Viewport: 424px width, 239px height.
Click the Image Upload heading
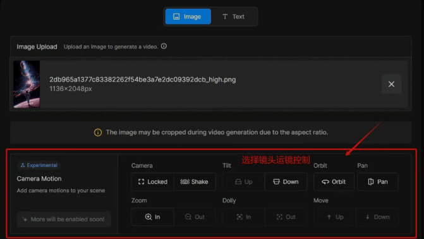click(x=37, y=47)
